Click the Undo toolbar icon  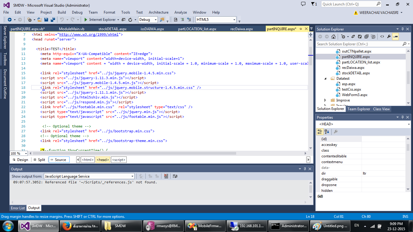click(x=62, y=20)
